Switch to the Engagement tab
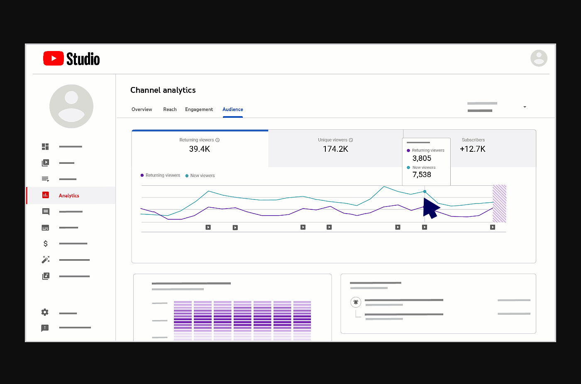The image size is (581, 384). 199,109
